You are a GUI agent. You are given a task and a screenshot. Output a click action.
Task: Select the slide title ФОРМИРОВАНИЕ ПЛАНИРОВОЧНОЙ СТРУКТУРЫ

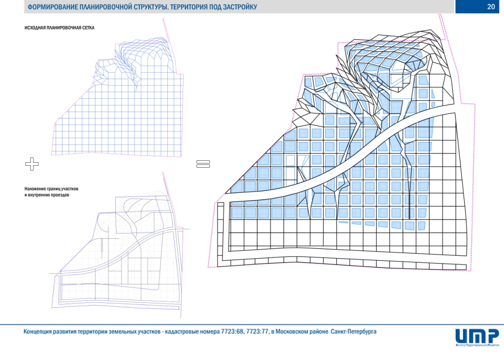142,7
